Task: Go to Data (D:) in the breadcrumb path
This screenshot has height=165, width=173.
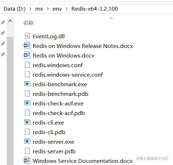Action: coord(15,9)
